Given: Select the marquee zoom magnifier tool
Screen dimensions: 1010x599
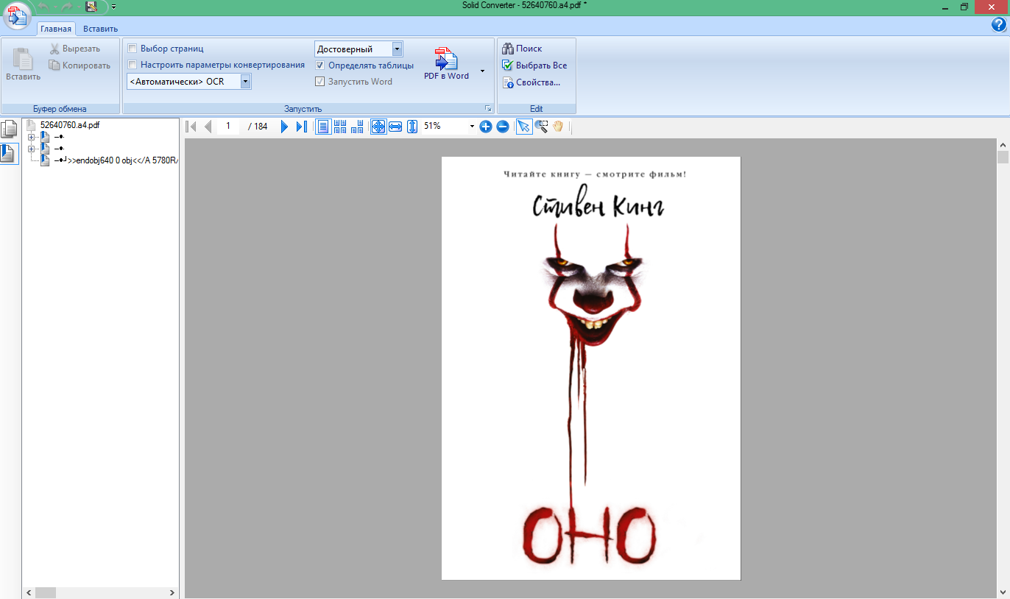Looking at the screenshot, I should tap(542, 127).
